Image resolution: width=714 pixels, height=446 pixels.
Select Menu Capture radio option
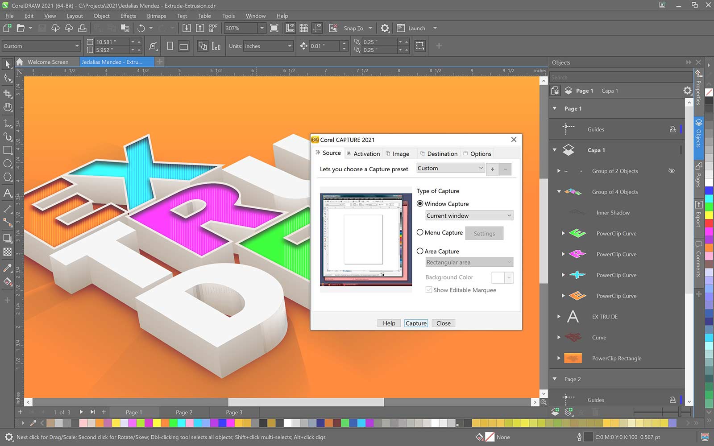tap(420, 232)
